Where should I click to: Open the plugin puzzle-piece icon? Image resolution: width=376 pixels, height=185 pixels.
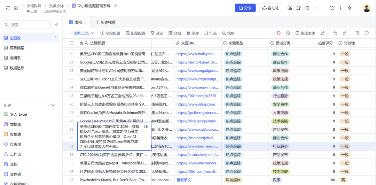(x=298, y=8)
